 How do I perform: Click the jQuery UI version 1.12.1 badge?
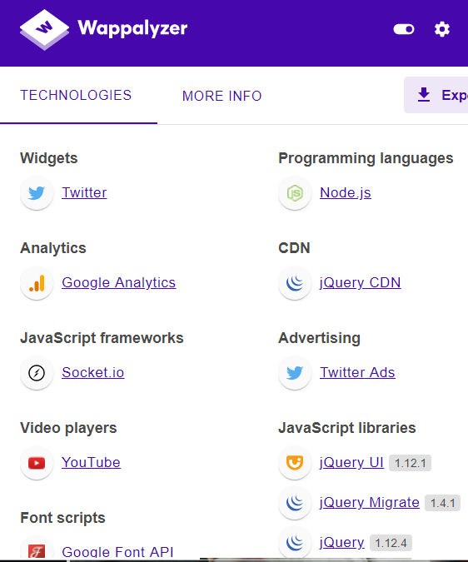[410, 463]
